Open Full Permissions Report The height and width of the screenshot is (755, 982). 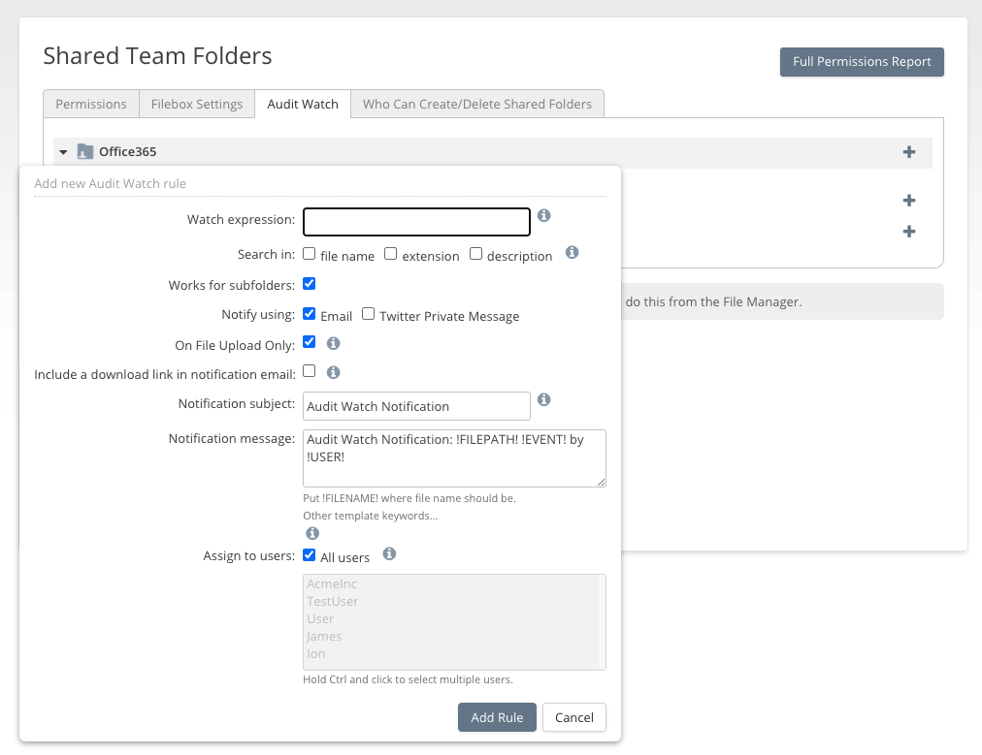click(x=862, y=62)
